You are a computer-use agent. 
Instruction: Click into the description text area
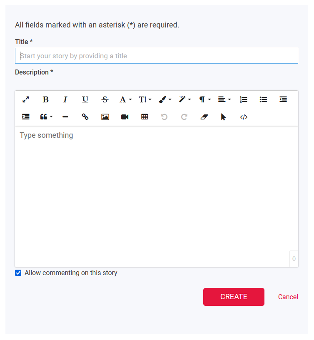tap(157, 196)
